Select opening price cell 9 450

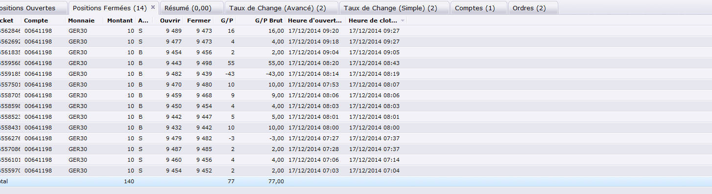173,106
